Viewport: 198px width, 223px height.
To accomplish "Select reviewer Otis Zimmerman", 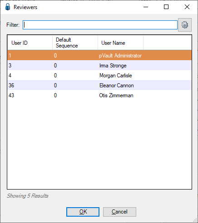I will (116, 95).
